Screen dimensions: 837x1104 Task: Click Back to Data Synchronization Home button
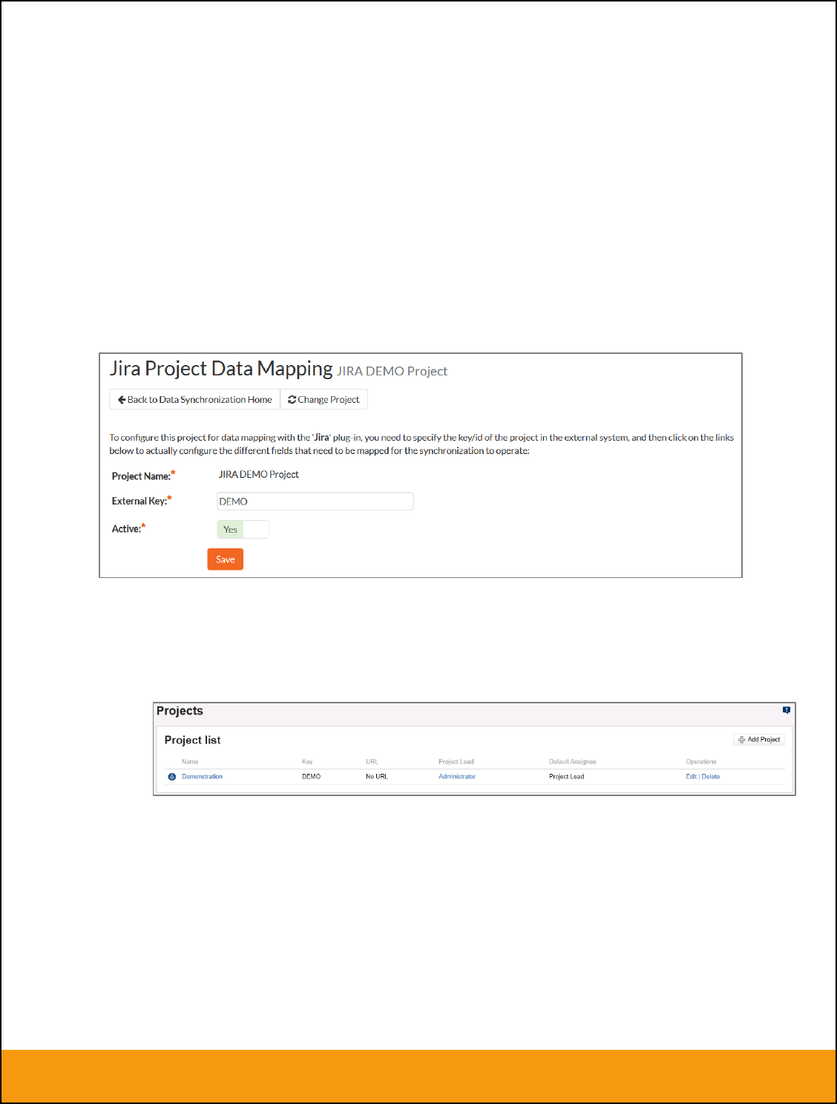click(x=194, y=399)
